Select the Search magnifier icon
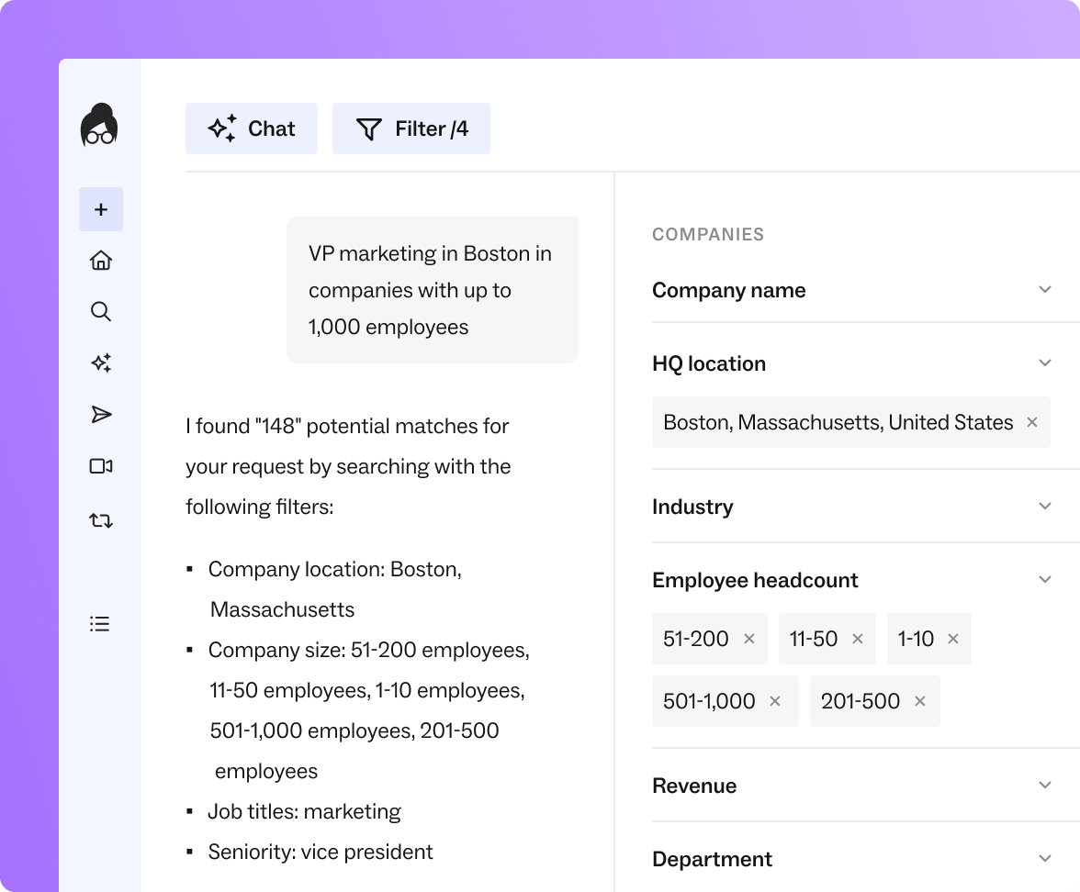Viewport: 1080px width, 892px height. pyautogui.click(x=101, y=312)
